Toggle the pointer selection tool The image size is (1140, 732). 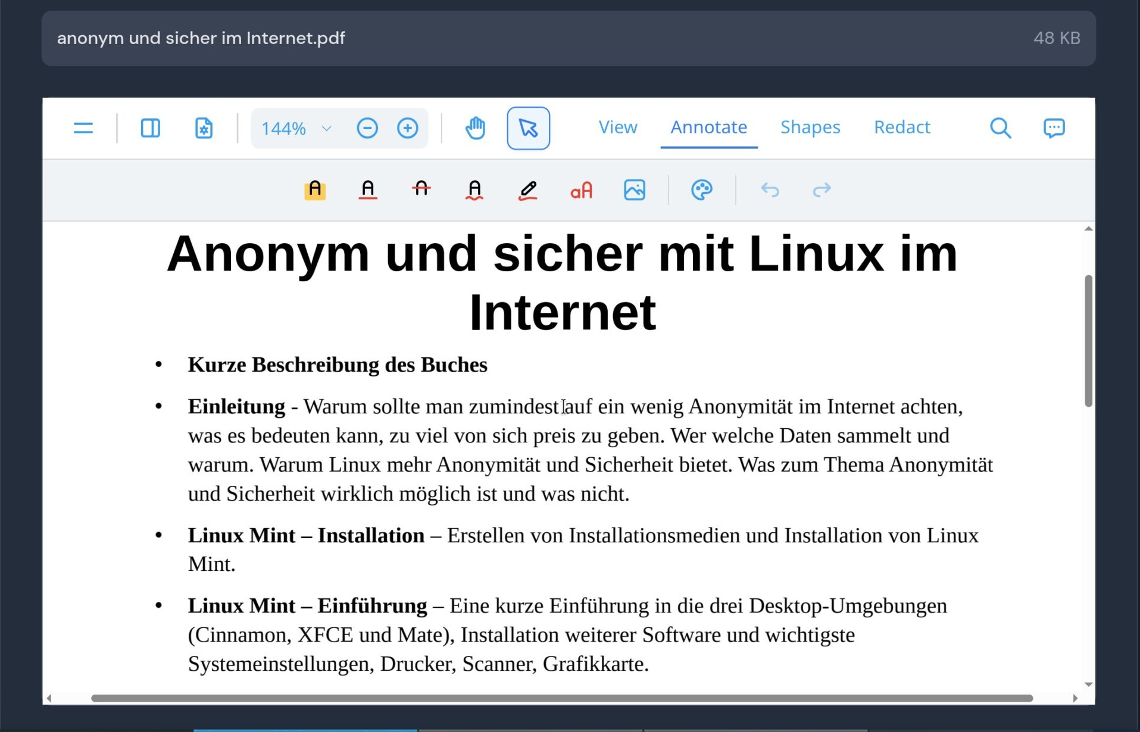pos(528,128)
